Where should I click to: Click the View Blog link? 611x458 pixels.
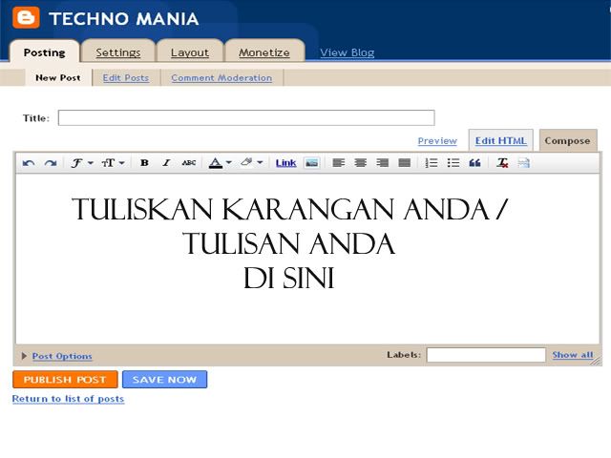pos(348,52)
